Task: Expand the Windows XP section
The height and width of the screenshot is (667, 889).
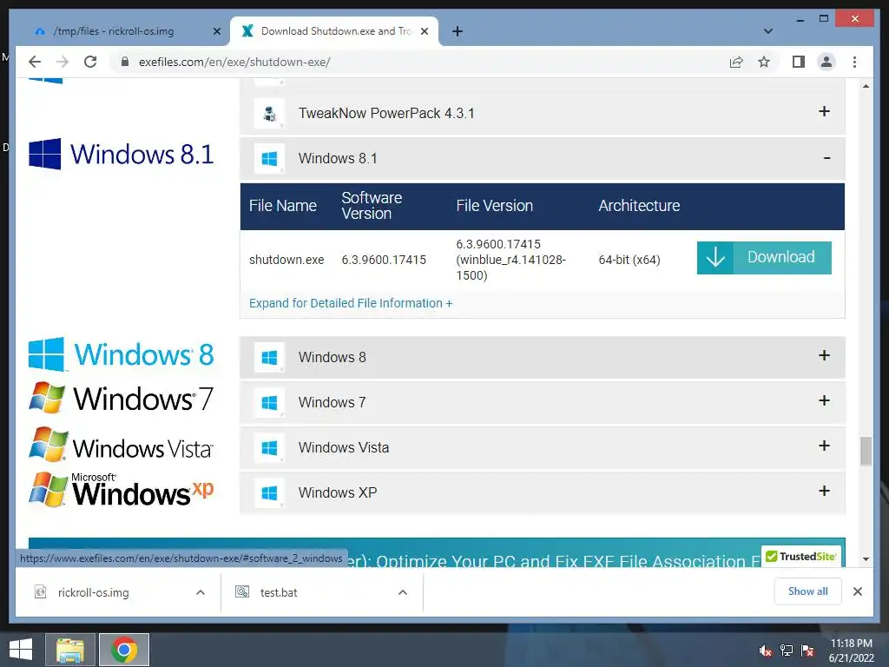Action: click(x=825, y=492)
